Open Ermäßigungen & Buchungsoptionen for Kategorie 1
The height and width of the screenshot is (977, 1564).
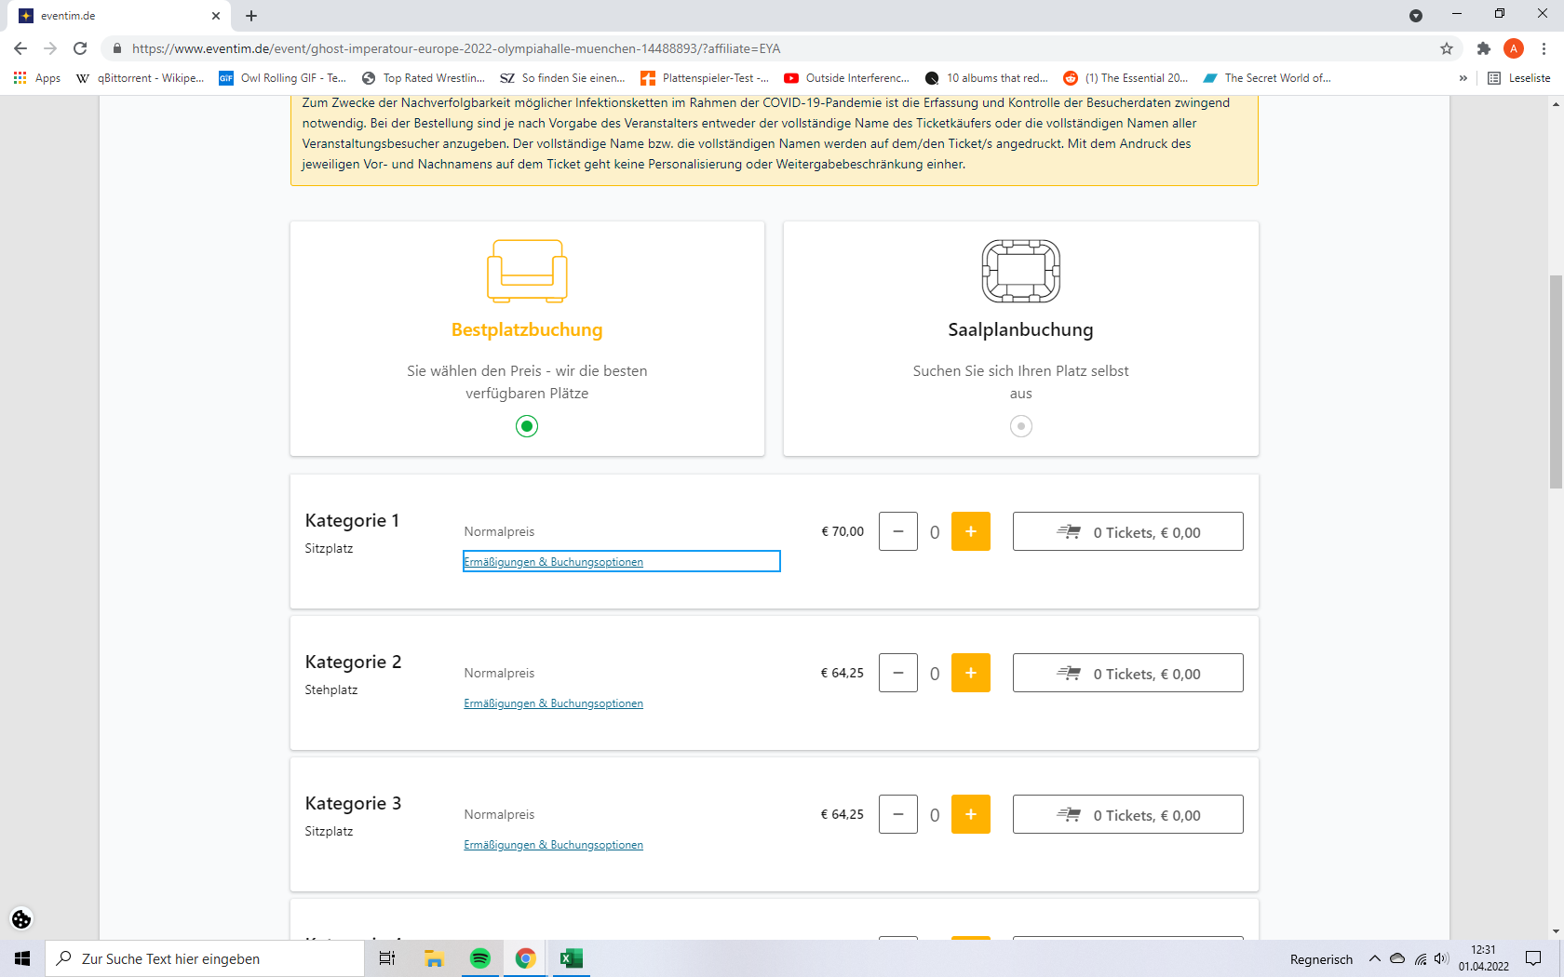coord(554,562)
